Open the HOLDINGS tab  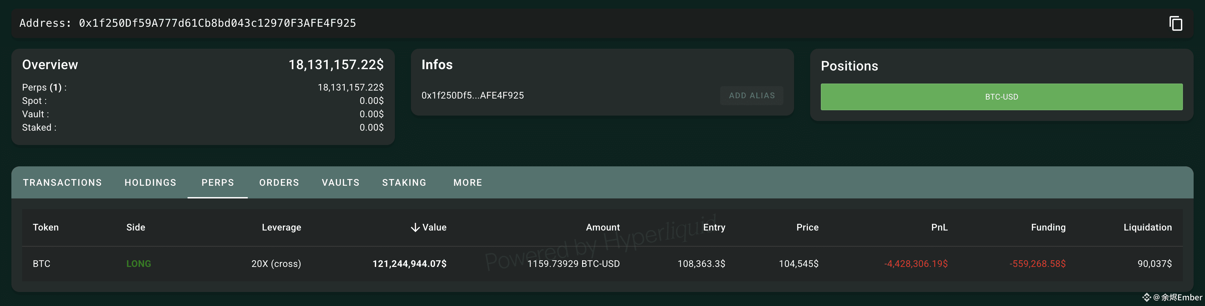150,183
